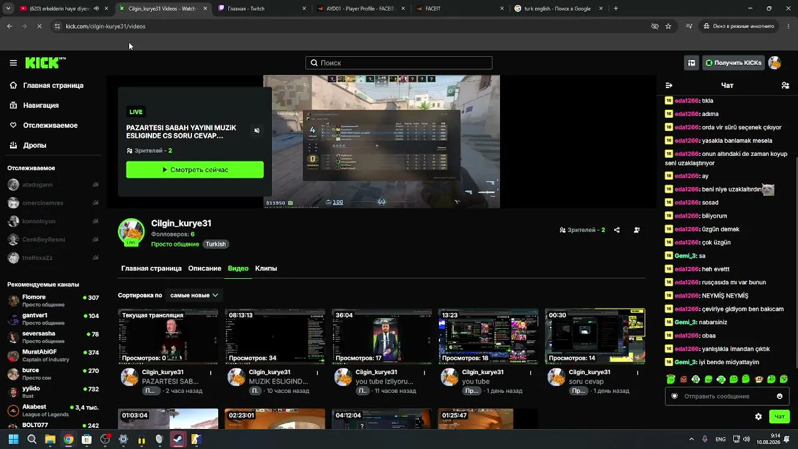Open options for the soru cevap video
Viewport: 798px width, 449px height.
pos(637,373)
